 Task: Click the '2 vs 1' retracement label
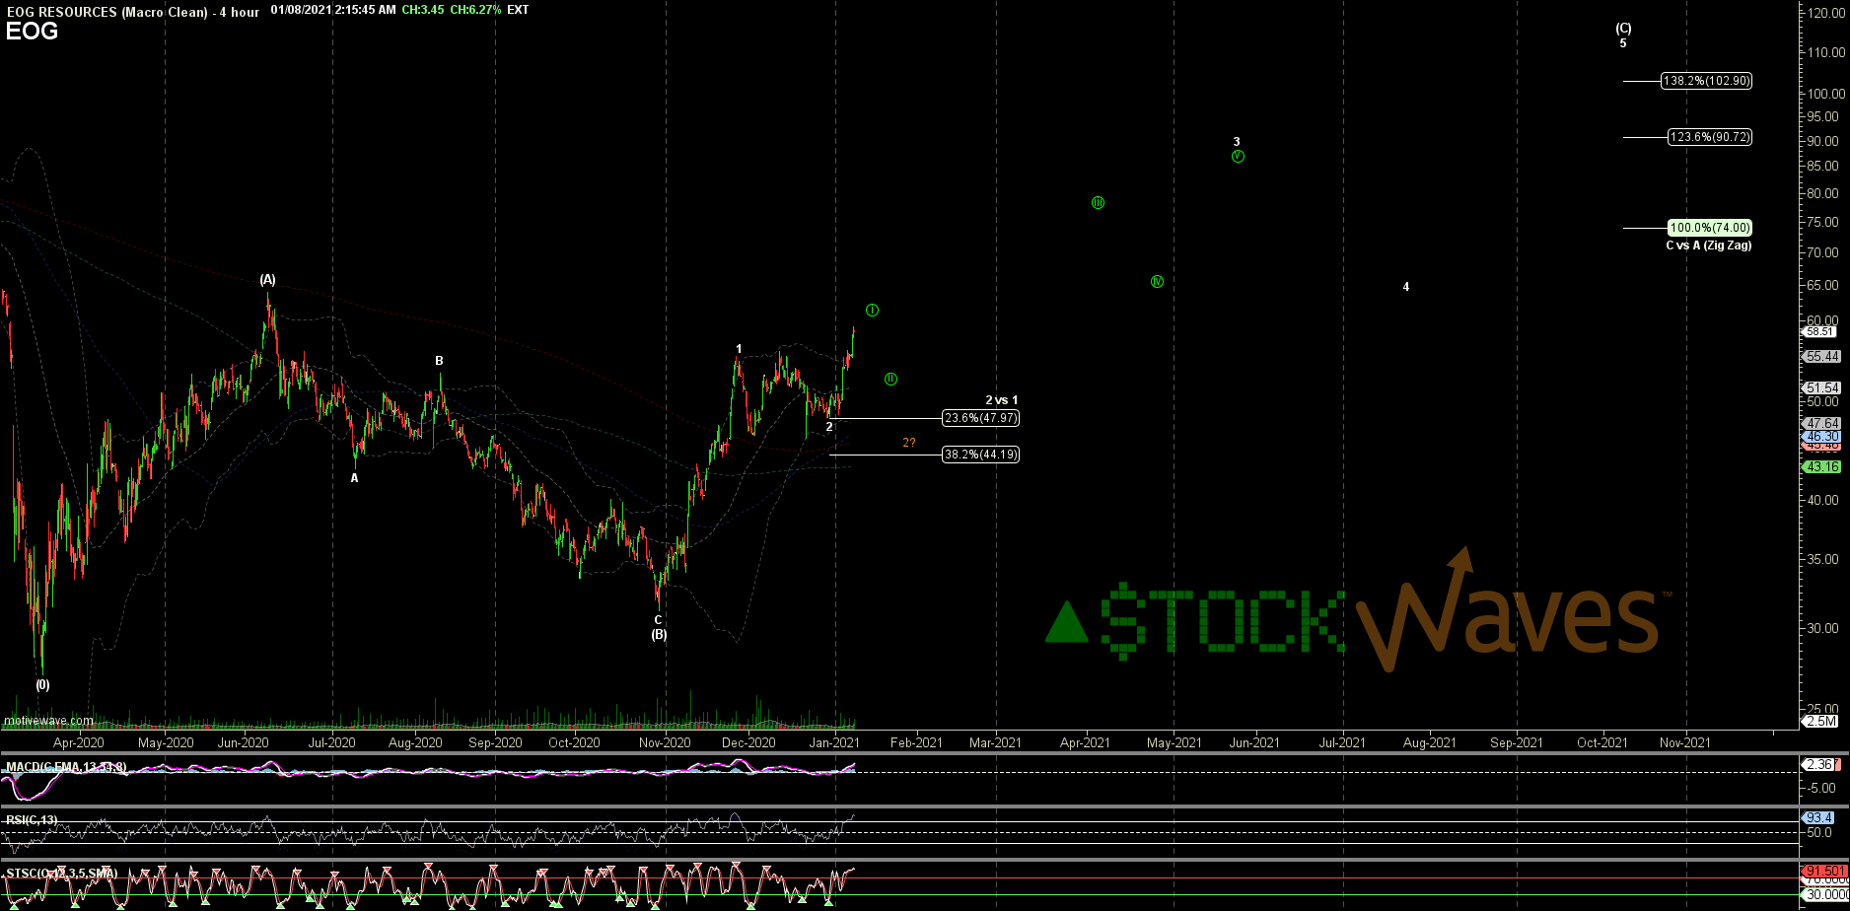1001,400
